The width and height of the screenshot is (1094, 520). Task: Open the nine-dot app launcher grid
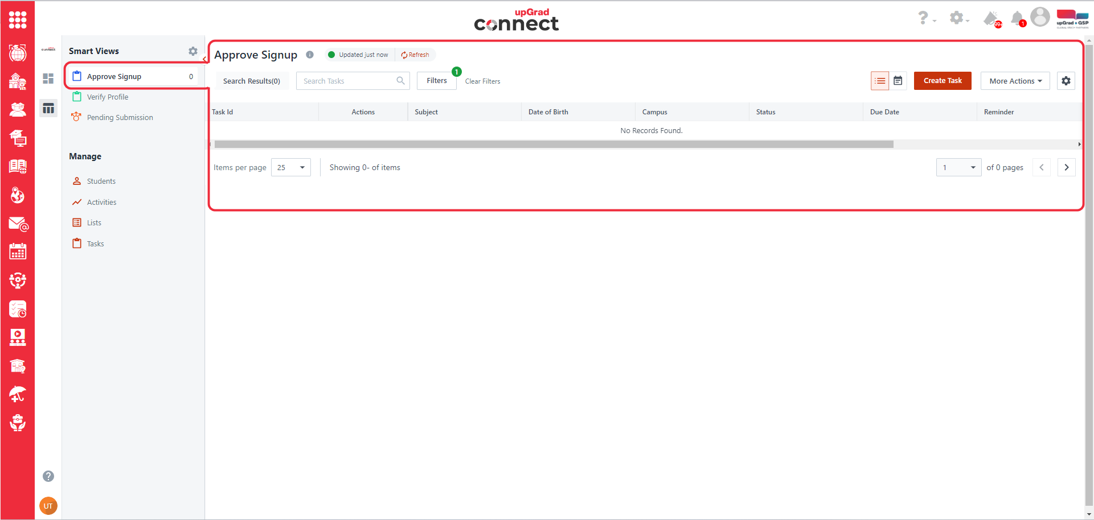click(18, 20)
